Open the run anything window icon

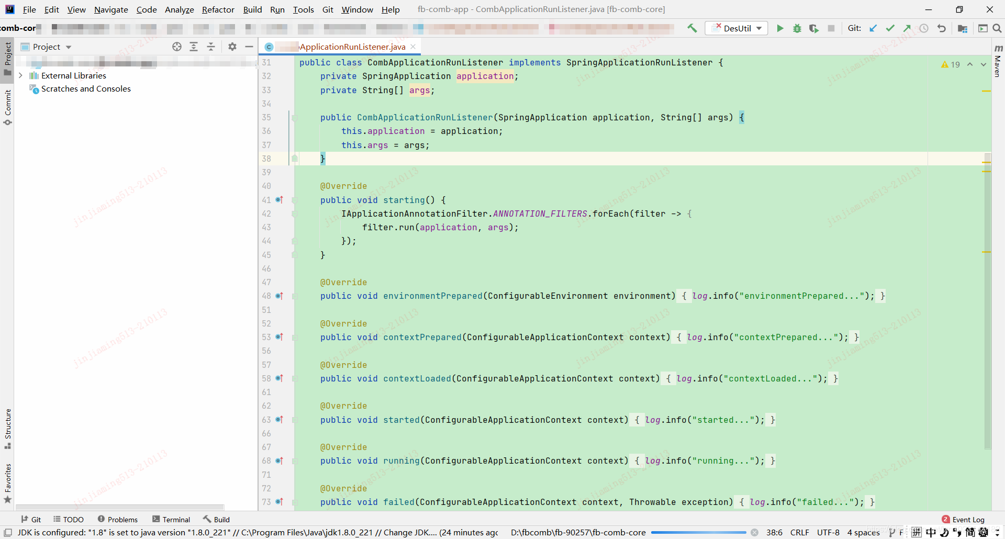[982, 28]
